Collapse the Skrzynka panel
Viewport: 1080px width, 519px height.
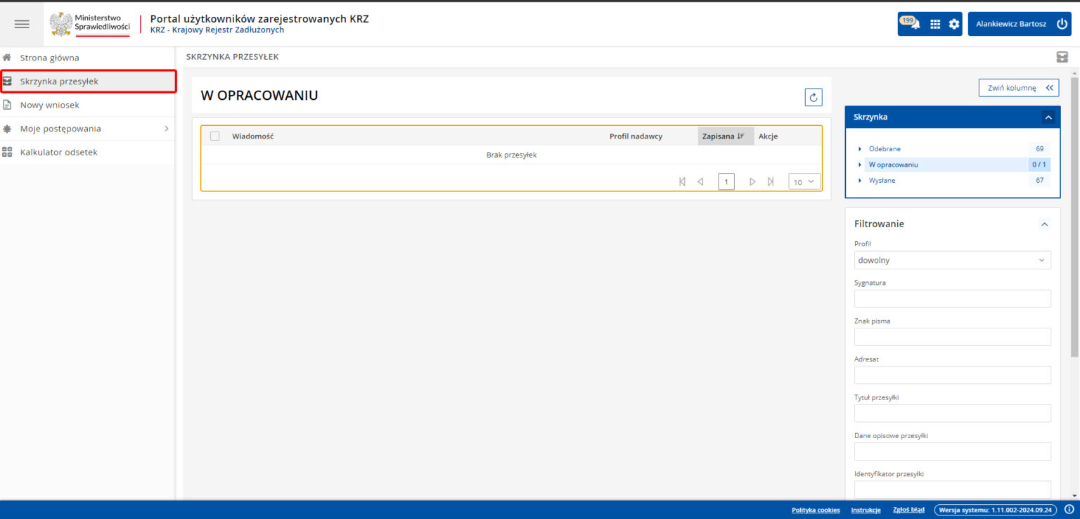1048,117
